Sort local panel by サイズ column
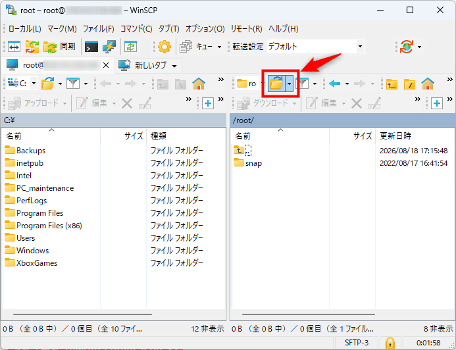This screenshot has width=456, height=350. pyautogui.click(x=124, y=136)
